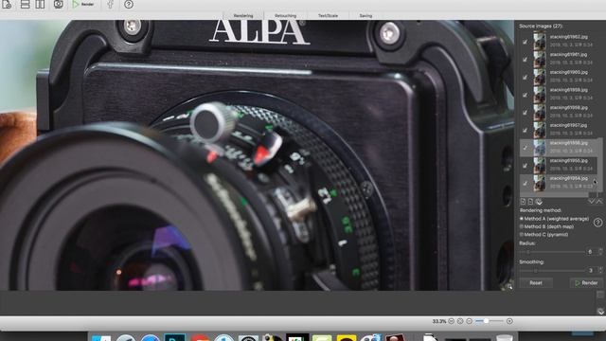Uncheck stacking01958.jpg source image
The width and height of the screenshot is (606, 341).
(x=525, y=113)
